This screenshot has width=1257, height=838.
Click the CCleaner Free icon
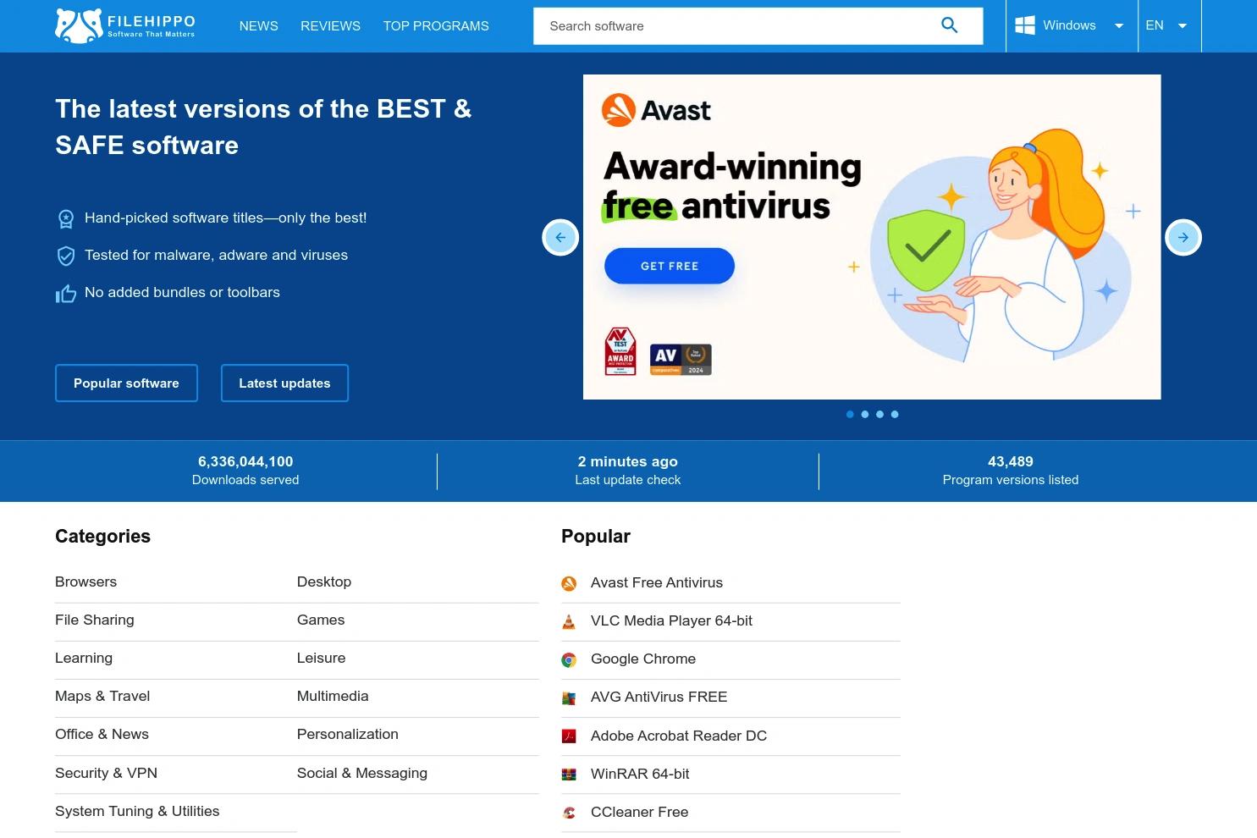(x=569, y=813)
